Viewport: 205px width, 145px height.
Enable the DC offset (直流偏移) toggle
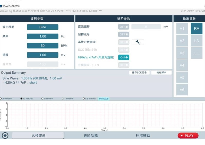coord(124,27)
